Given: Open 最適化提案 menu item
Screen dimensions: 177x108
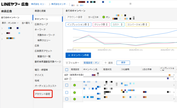Looking at the screenshot, I should click(40, 11).
